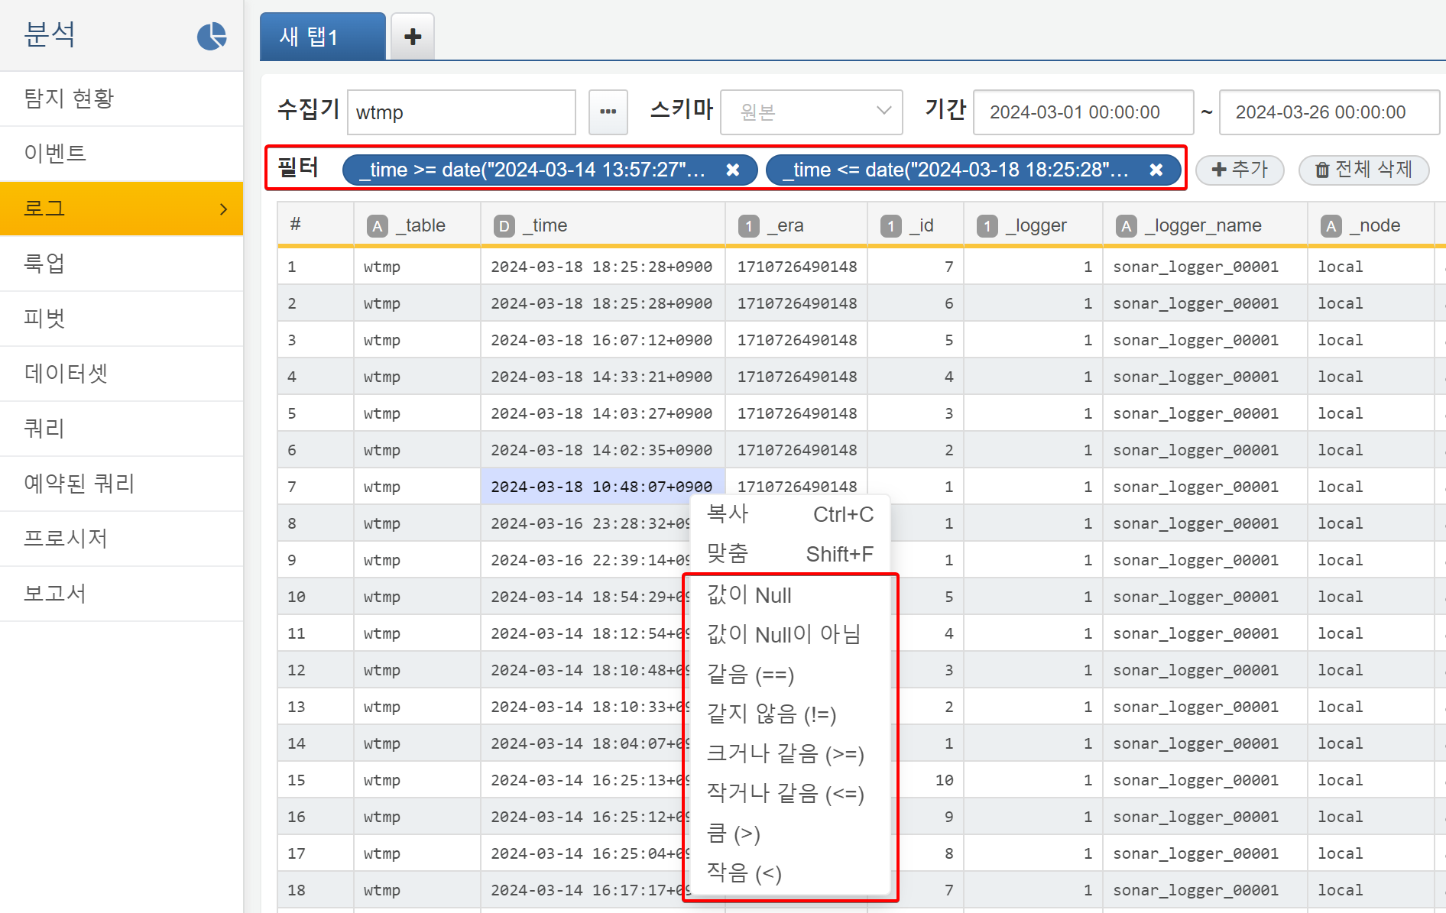Click the 분석 header title
The width and height of the screenshot is (1446, 913).
[50, 34]
